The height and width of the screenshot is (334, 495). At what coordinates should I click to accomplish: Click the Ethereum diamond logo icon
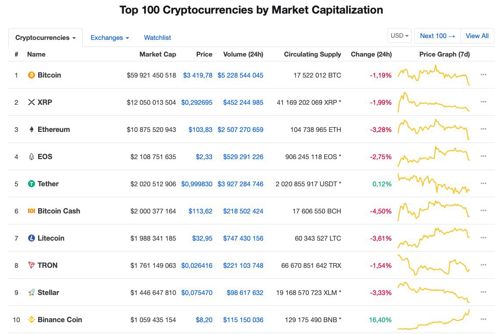point(31,129)
